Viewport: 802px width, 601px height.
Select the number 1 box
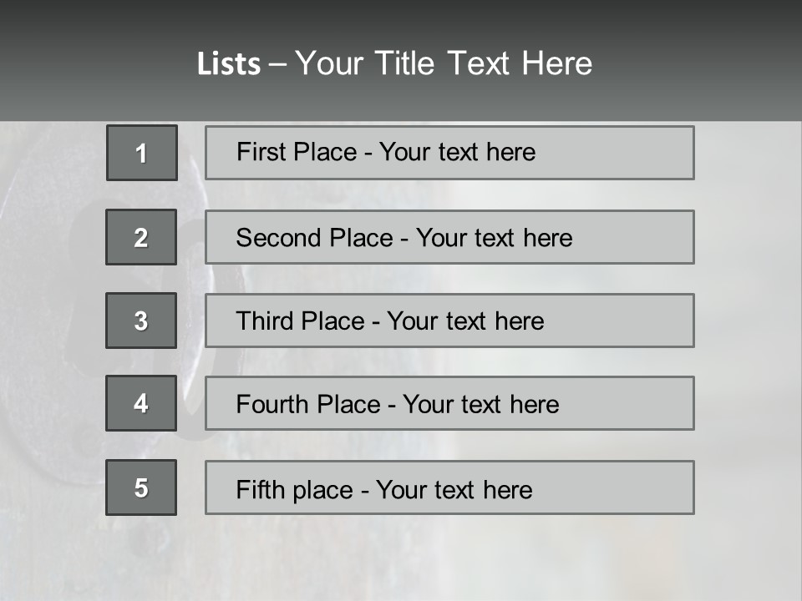click(142, 153)
